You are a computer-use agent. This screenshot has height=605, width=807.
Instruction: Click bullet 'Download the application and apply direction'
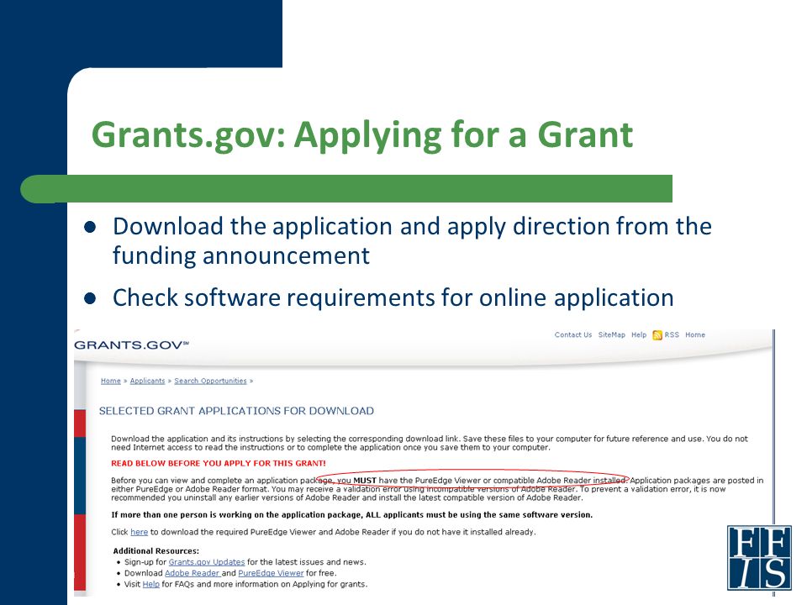(412, 241)
